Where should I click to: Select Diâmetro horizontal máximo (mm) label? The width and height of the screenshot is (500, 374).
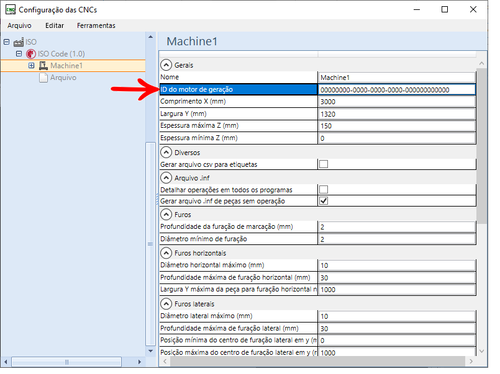click(212, 265)
